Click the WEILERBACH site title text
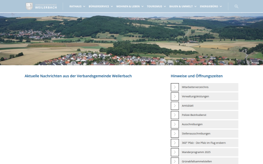Screen dimensions: 263x164 pyautogui.click(x=46, y=7)
